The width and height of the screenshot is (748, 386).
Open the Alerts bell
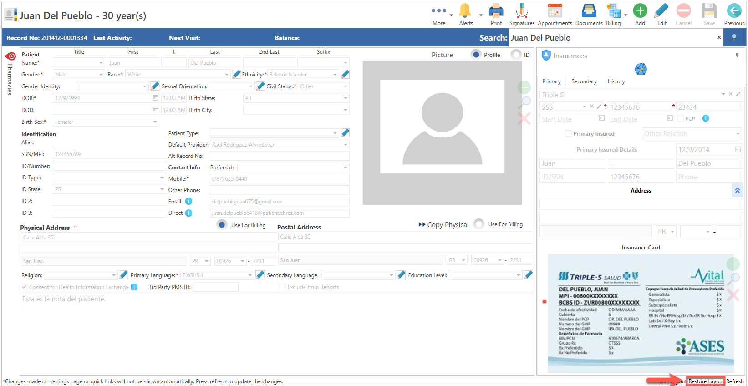tap(465, 15)
